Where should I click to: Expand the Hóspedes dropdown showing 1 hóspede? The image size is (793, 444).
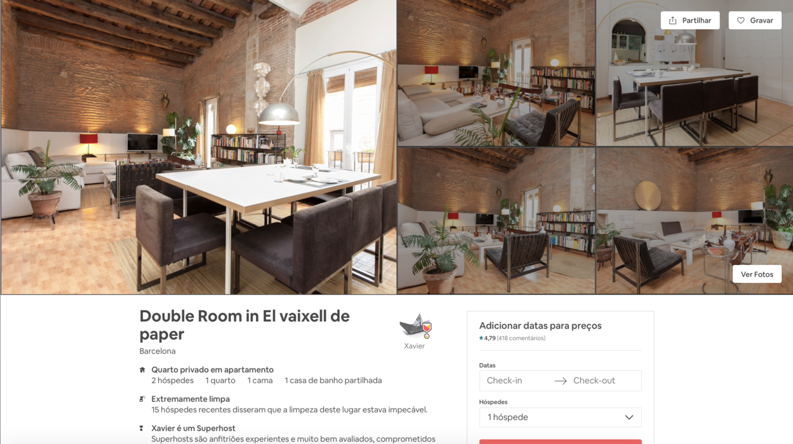tap(560, 417)
